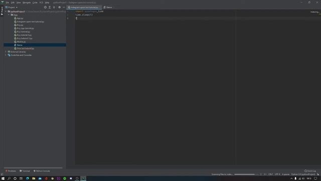The width and height of the screenshot is (321, 181).
Task: Expand External Libraries node
Action: [6, 52]
